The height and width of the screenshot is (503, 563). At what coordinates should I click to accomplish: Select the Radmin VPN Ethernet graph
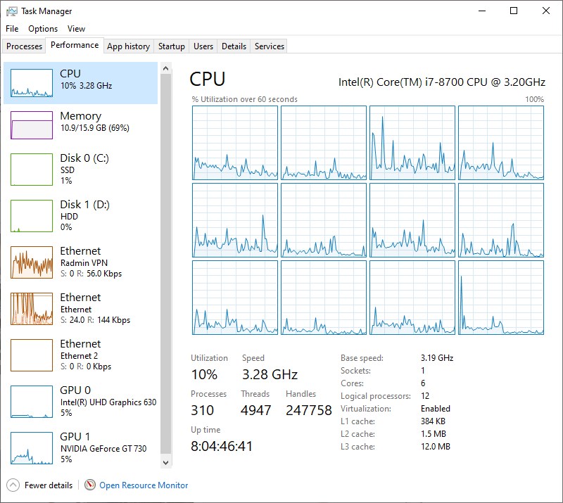click(32, 262)
